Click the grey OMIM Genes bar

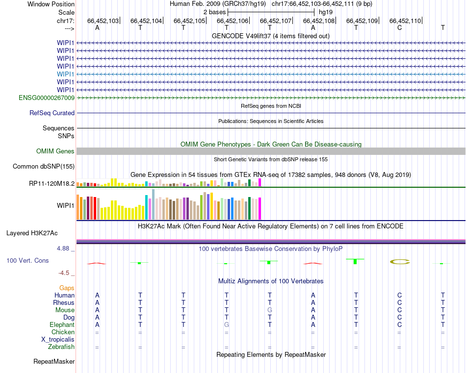click(271, 151)
